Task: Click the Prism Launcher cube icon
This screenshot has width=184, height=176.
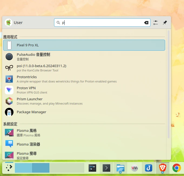Action: tap(9, 101)
